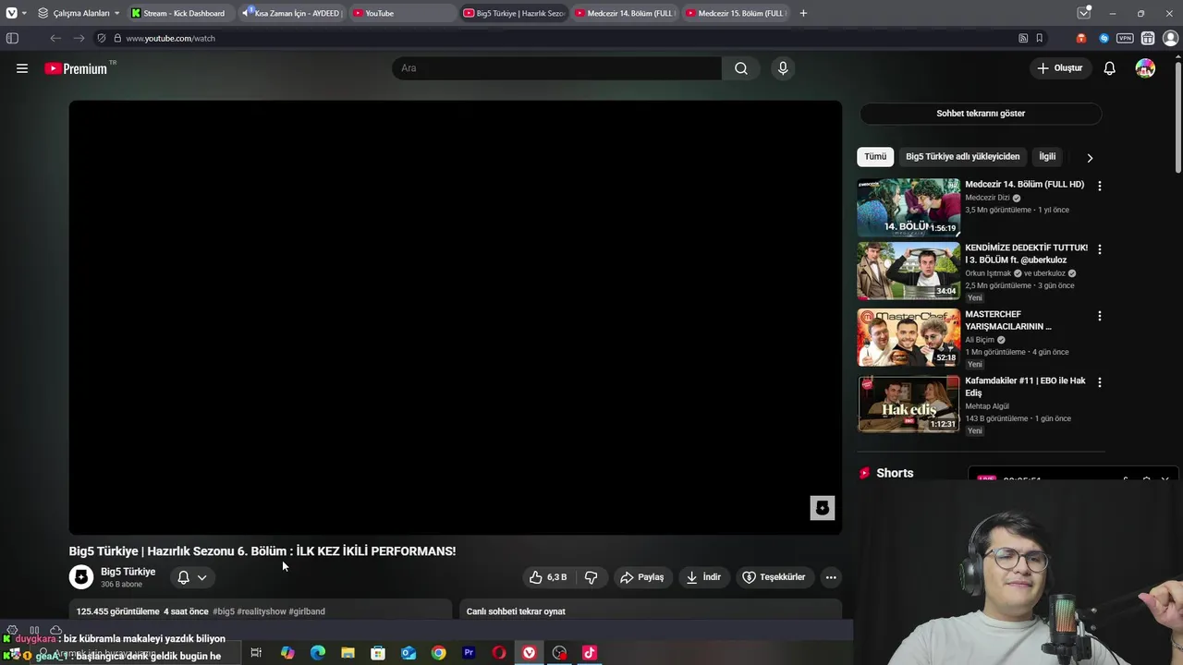Select the Tümü filter chip

coord(875,157)
